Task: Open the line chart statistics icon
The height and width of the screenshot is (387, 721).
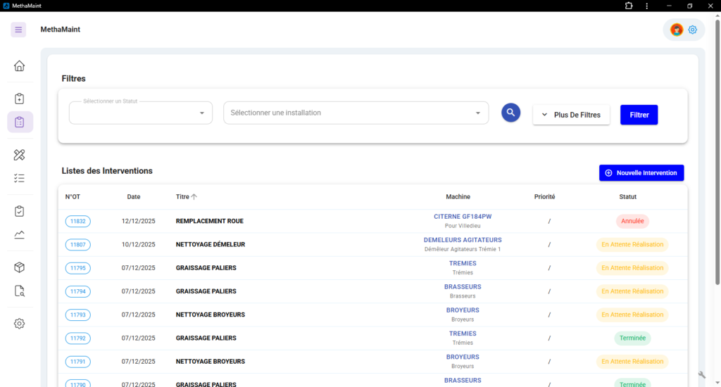Action: tap(20, 235)
